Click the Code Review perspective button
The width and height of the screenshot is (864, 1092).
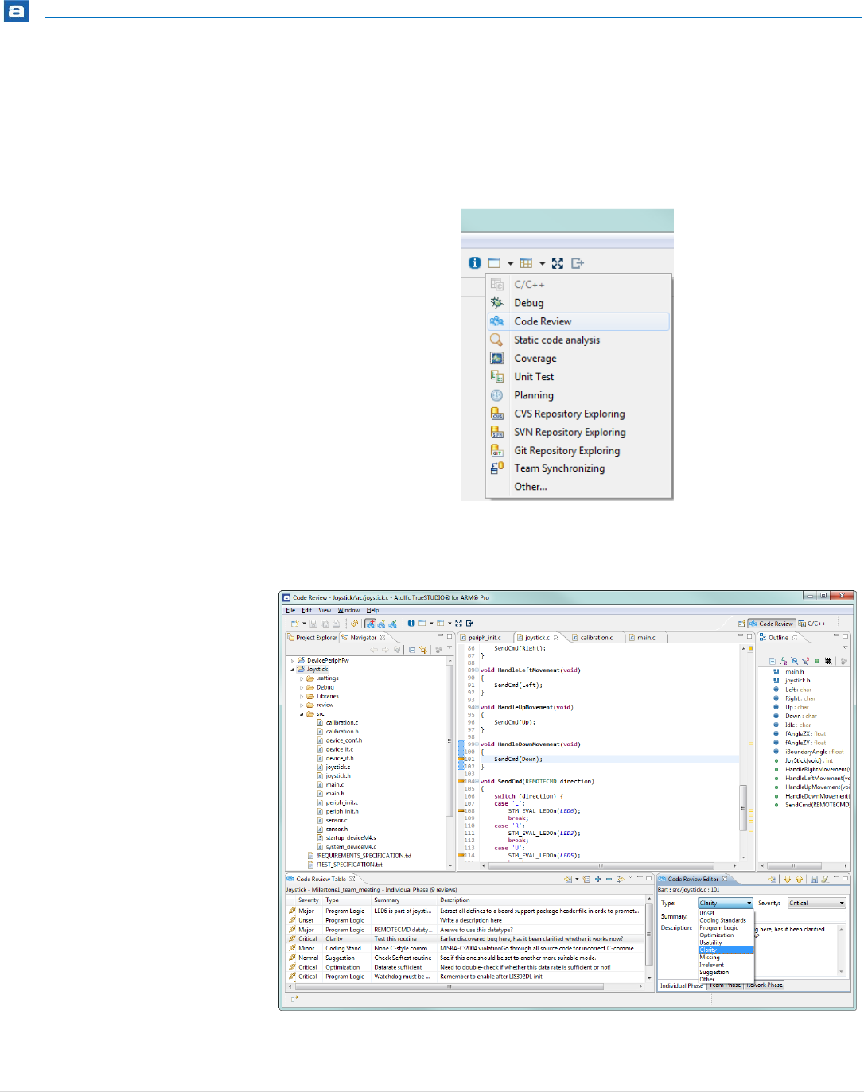coord(772,624)
